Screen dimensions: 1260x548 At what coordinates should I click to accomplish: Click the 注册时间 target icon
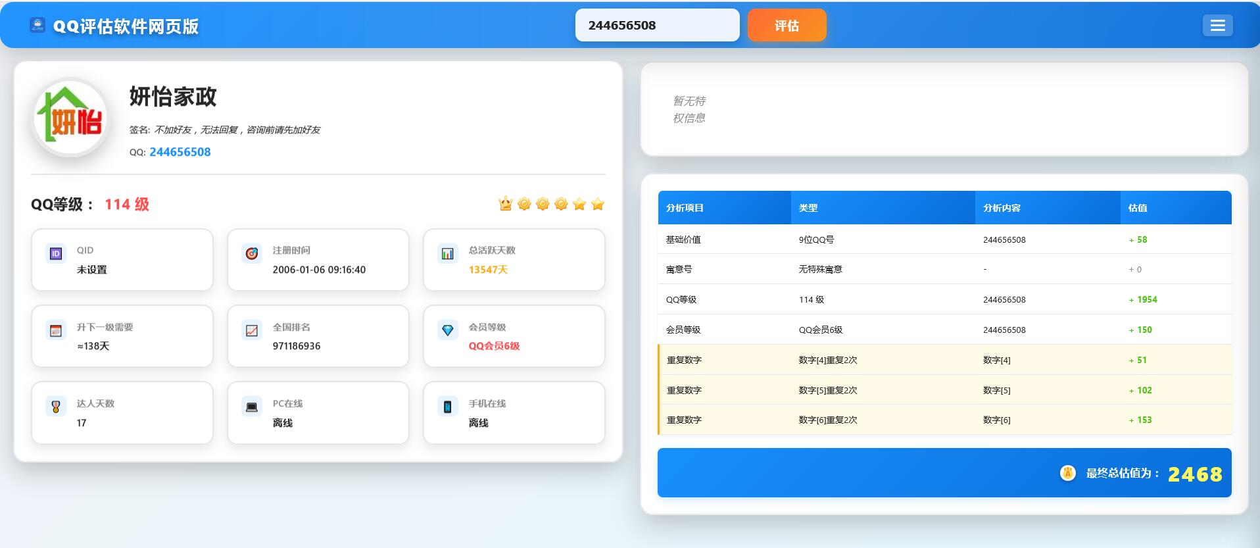click(252, 254)
